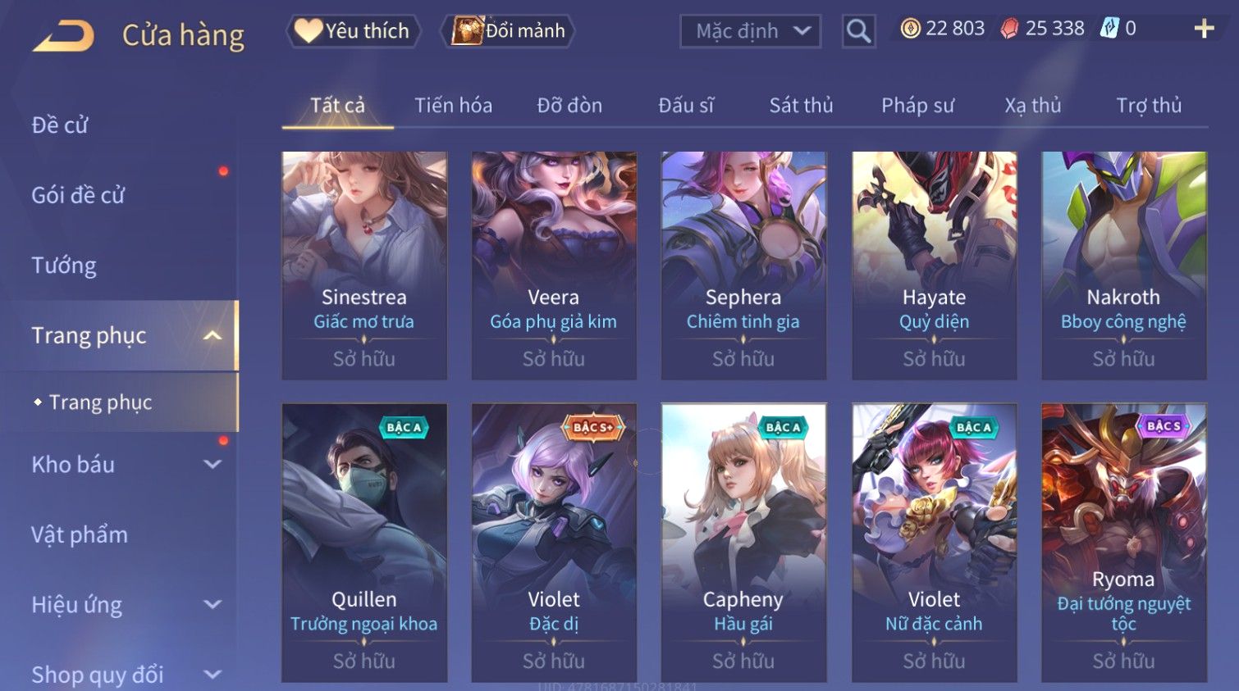Expand the Hiệu ứng sidebar section

tap(213, 605)
